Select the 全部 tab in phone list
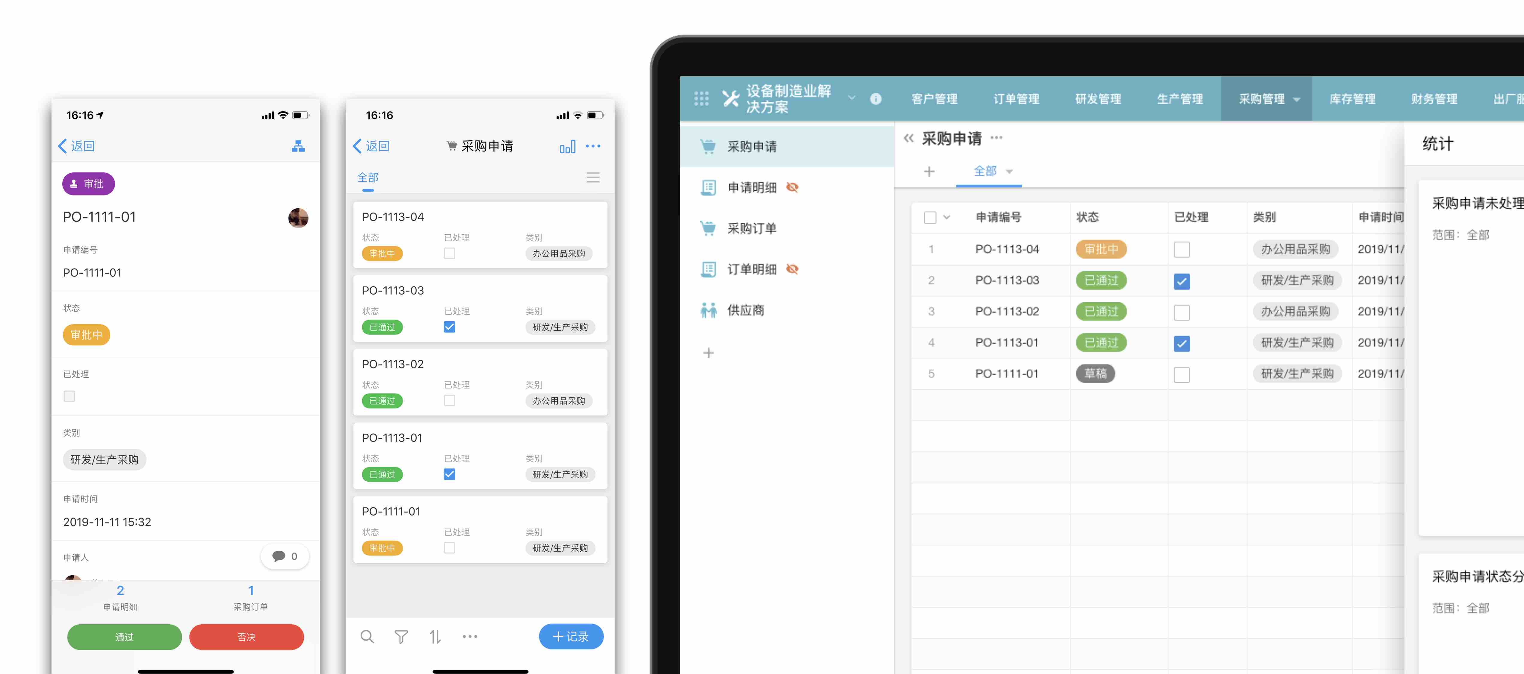The width and height of the screenshot is (1524, 674). (368, 177)
